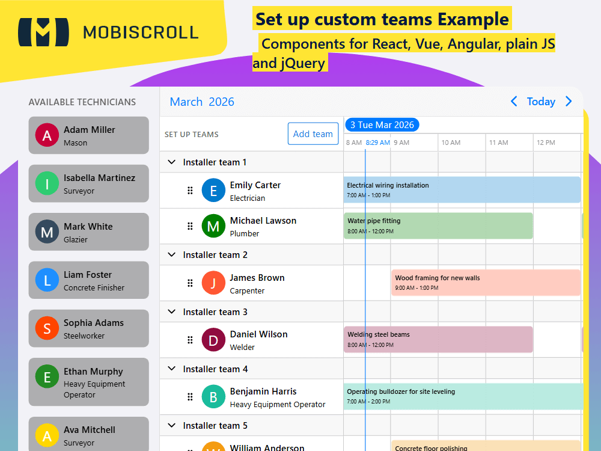Open the Water pipe fitting event

pos(438,226)
